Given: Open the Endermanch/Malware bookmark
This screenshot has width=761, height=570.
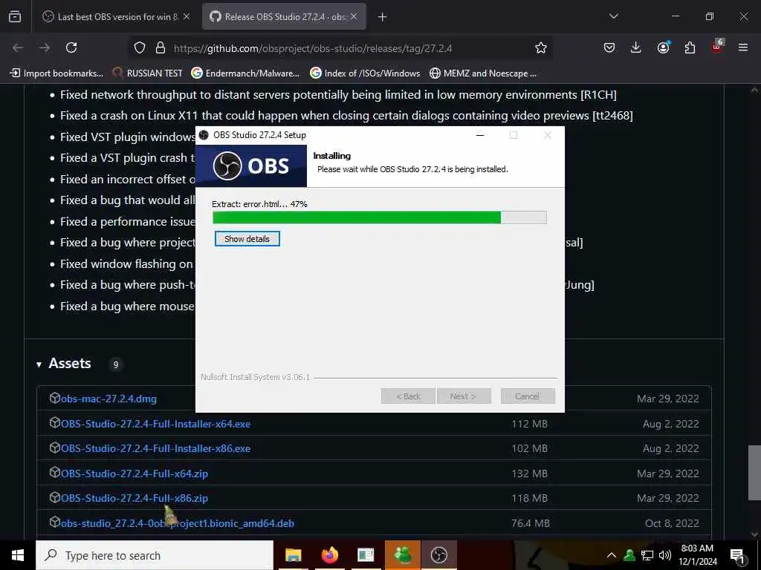Looking at the screenshot, I should pyautogui.click(x=245, y=73).
